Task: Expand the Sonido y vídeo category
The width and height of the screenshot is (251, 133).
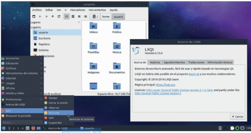Action: point(22,93)
